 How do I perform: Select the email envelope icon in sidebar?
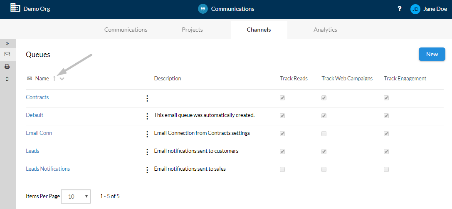tap(7, 54)
